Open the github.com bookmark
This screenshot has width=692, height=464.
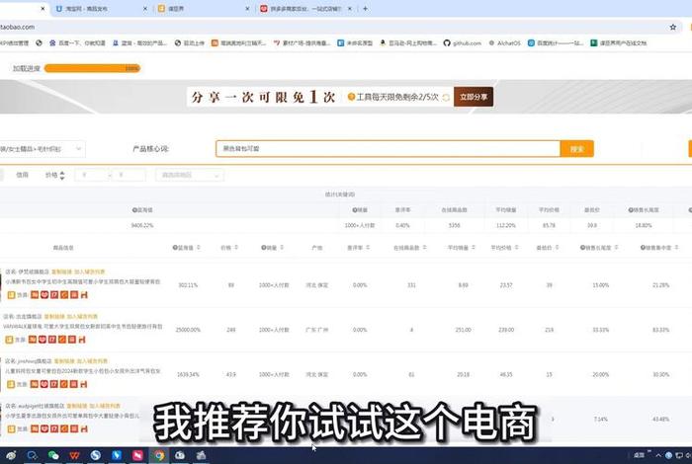point(462,43)
